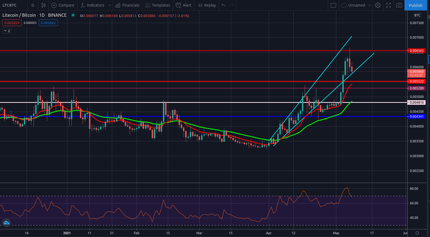Click the red 0.006565 price label
The width and height of the screenshot is (430, 237).
pos(417,51)
